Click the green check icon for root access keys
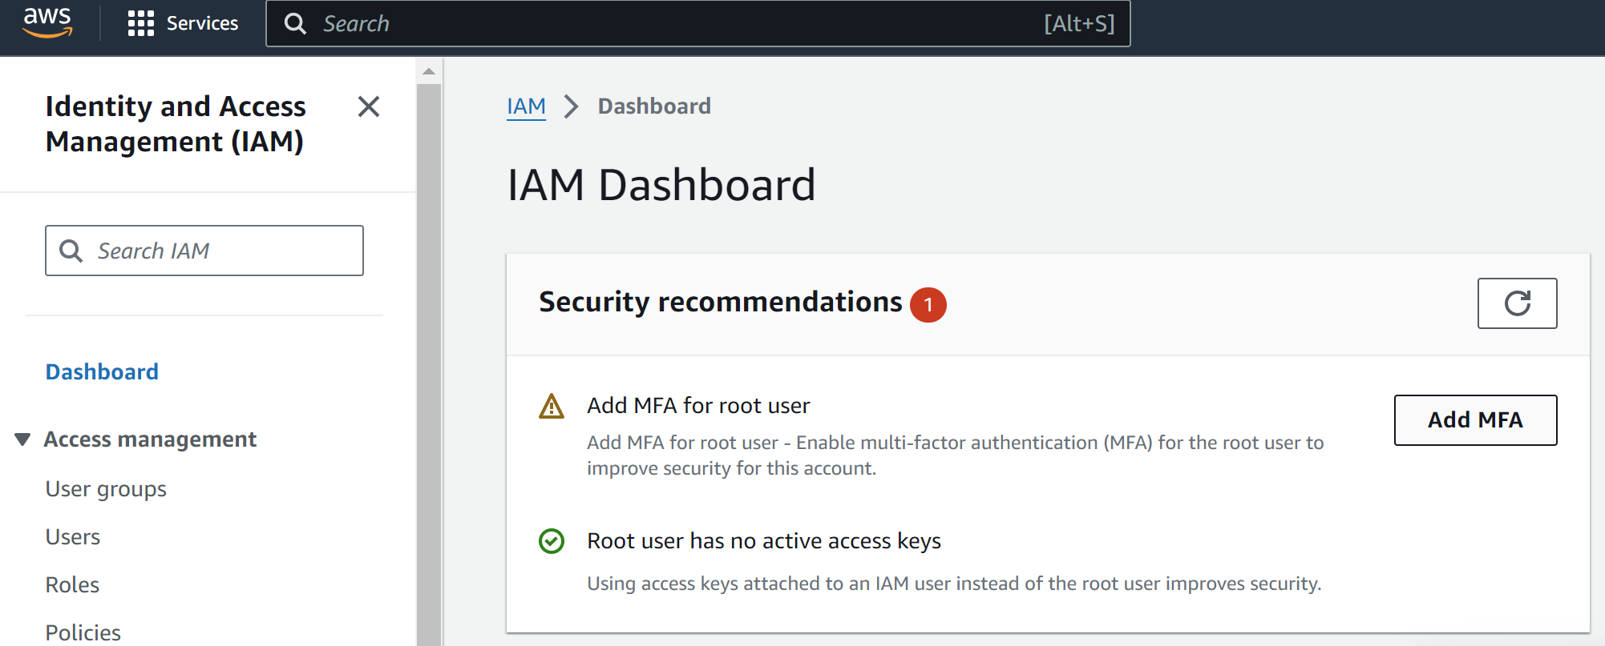 552,541
